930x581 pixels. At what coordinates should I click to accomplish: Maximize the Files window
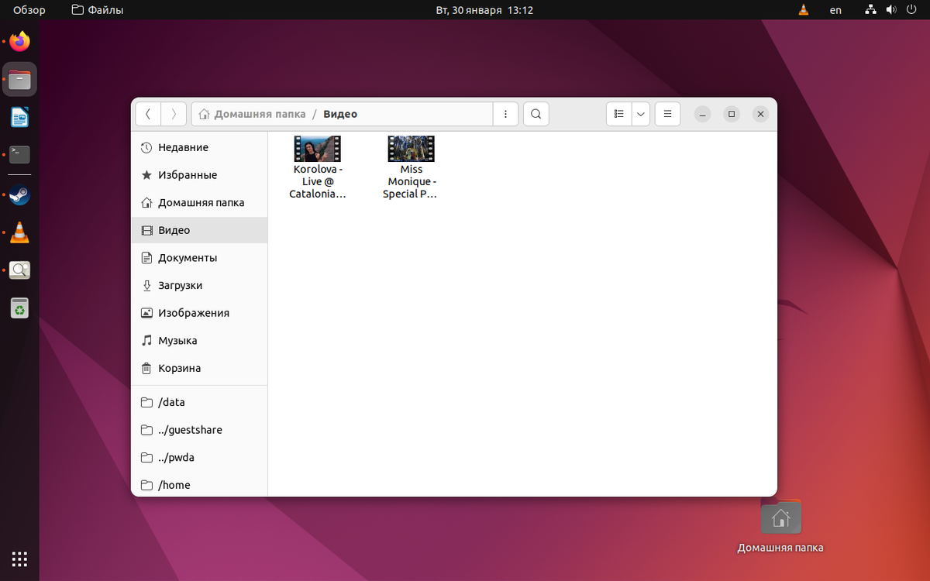click(732, 114)
